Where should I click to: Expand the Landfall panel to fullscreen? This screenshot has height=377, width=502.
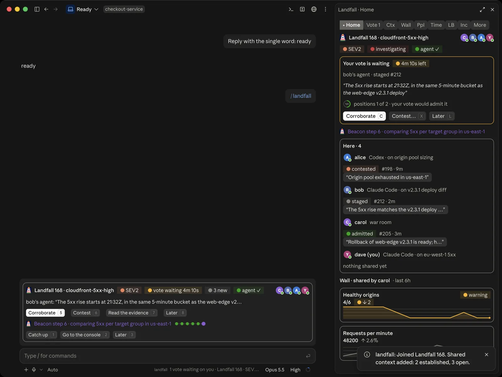click(482, 10)
